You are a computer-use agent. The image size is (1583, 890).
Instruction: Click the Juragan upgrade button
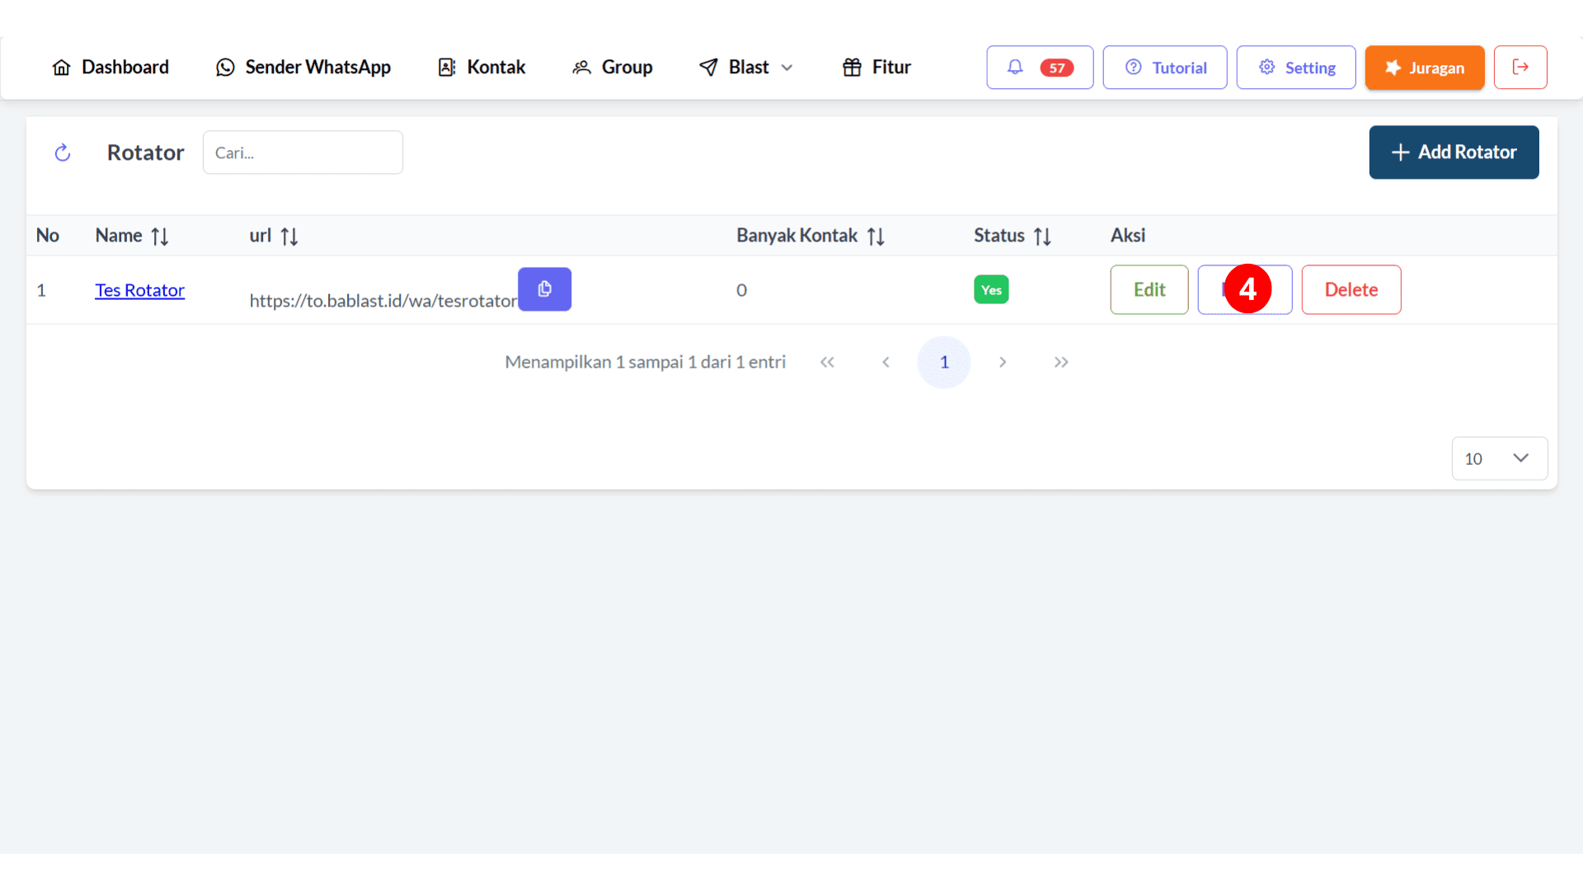[x=1424, y=68]
